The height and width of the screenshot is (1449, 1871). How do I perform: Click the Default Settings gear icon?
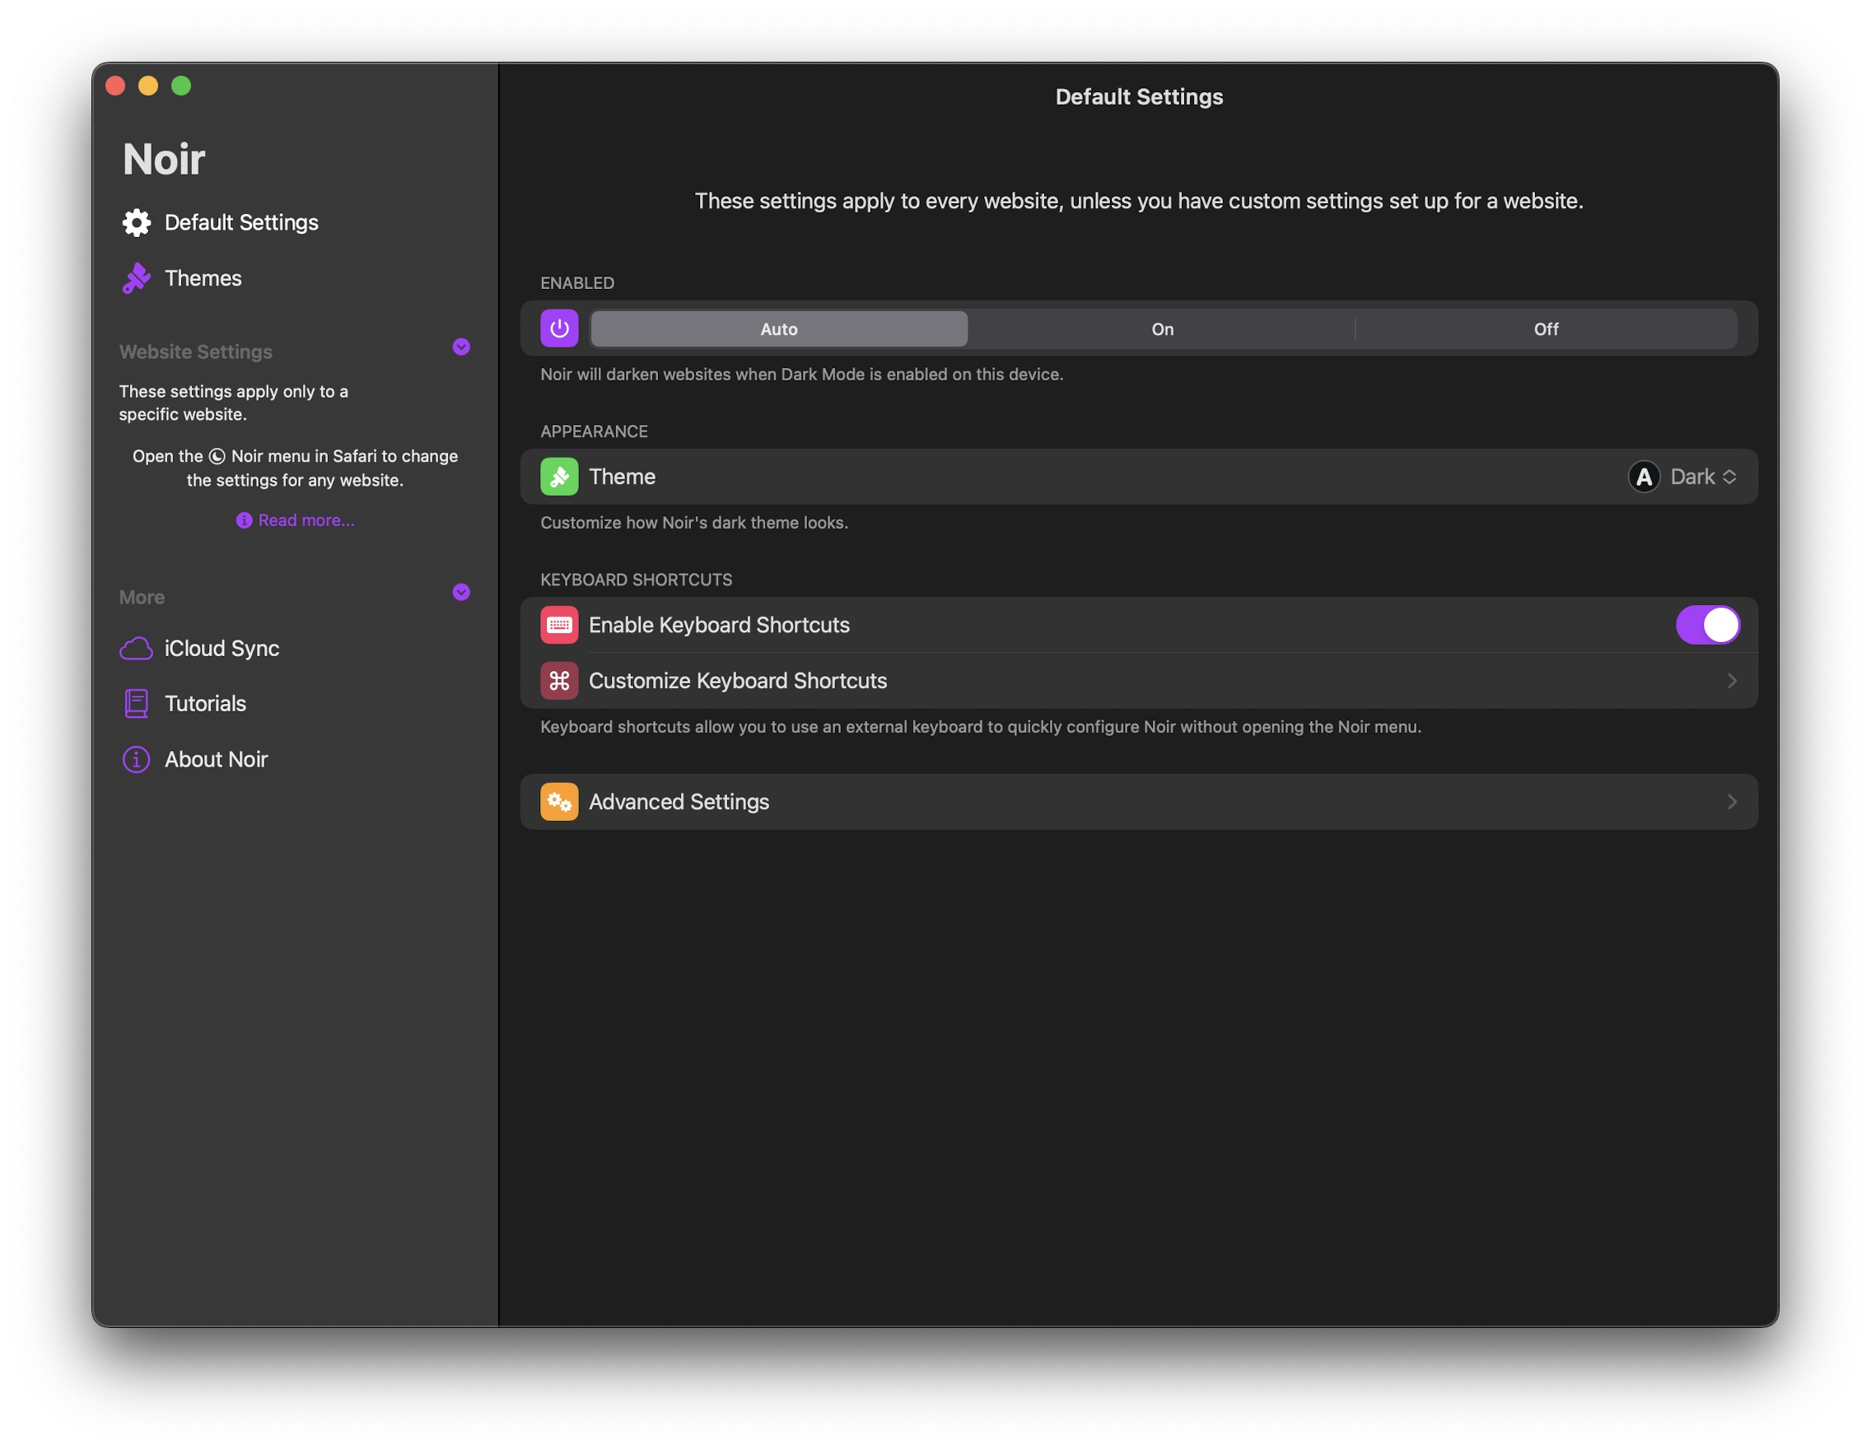(136, 222)
